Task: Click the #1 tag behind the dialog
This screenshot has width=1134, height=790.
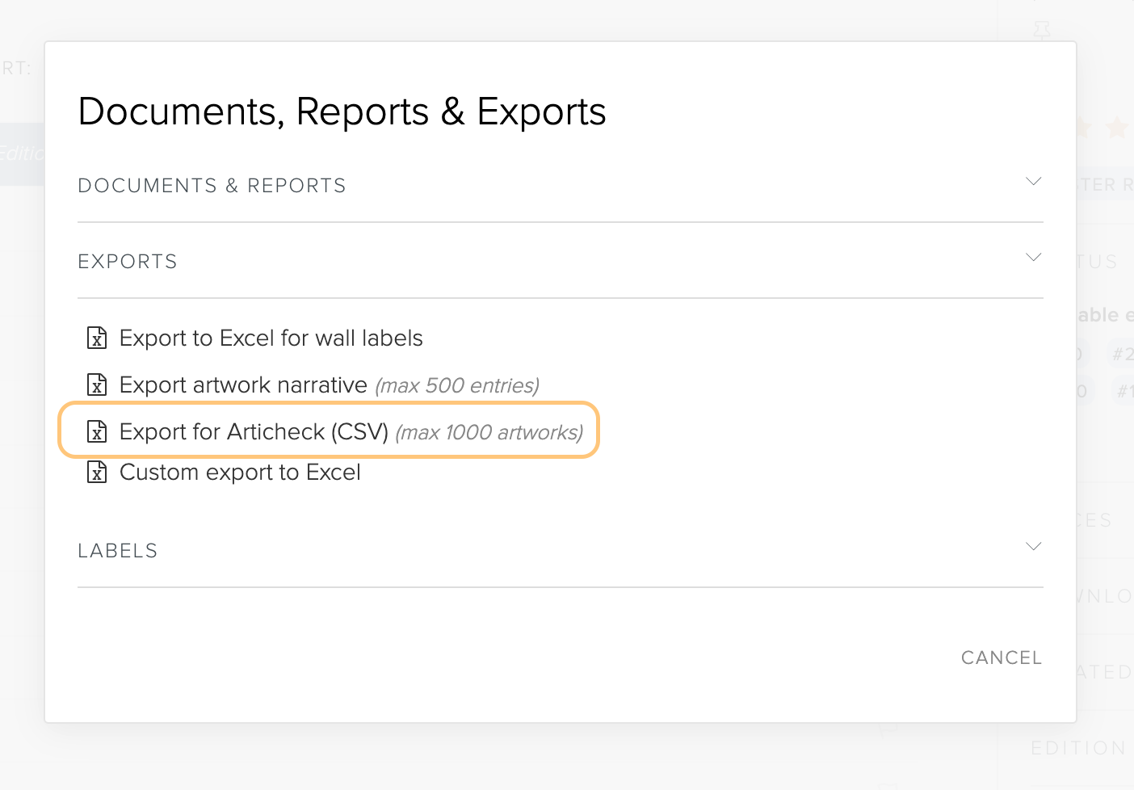Action: [x=1124, y=392]
